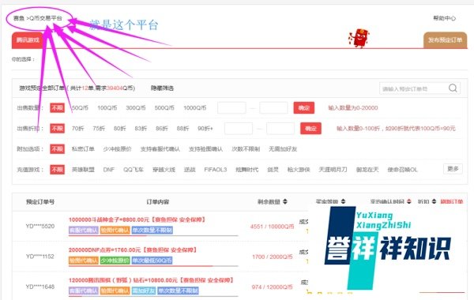Click order number YD****1152
474x300 pixels.
[x=40, y=257]
